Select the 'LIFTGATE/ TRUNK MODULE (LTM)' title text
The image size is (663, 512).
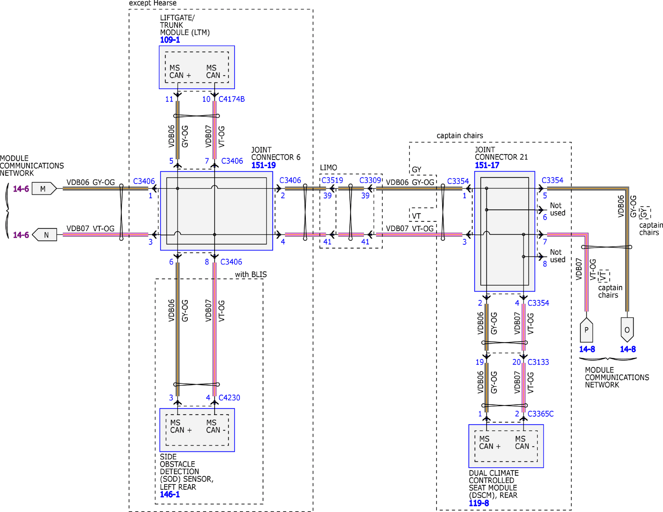pyautogui.click(x=185, y=25)
